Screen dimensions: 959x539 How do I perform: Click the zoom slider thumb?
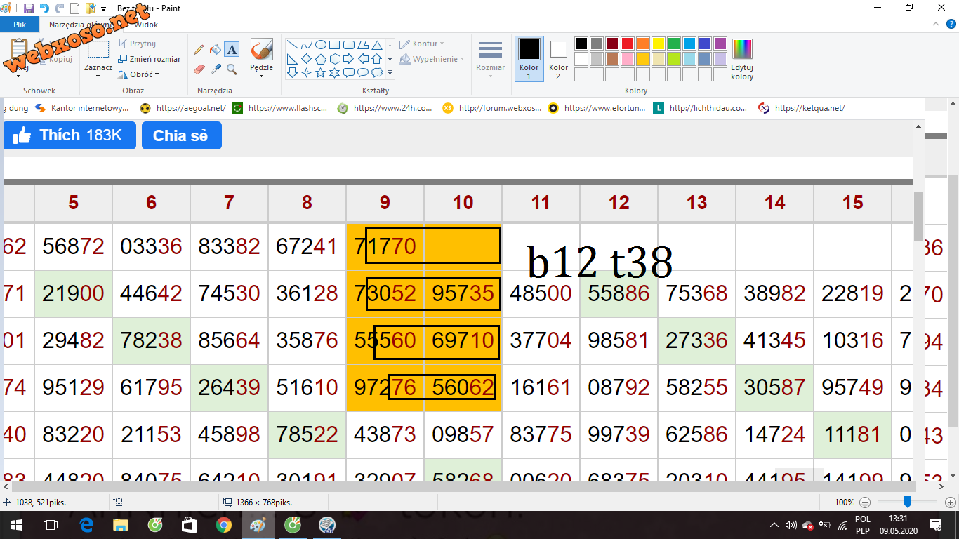pyautogui.click(x=908, y=503)
